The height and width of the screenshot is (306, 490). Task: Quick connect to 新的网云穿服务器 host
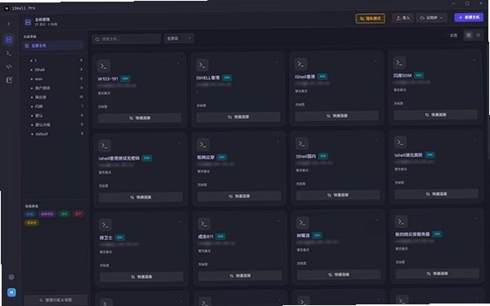pos(437,274)
